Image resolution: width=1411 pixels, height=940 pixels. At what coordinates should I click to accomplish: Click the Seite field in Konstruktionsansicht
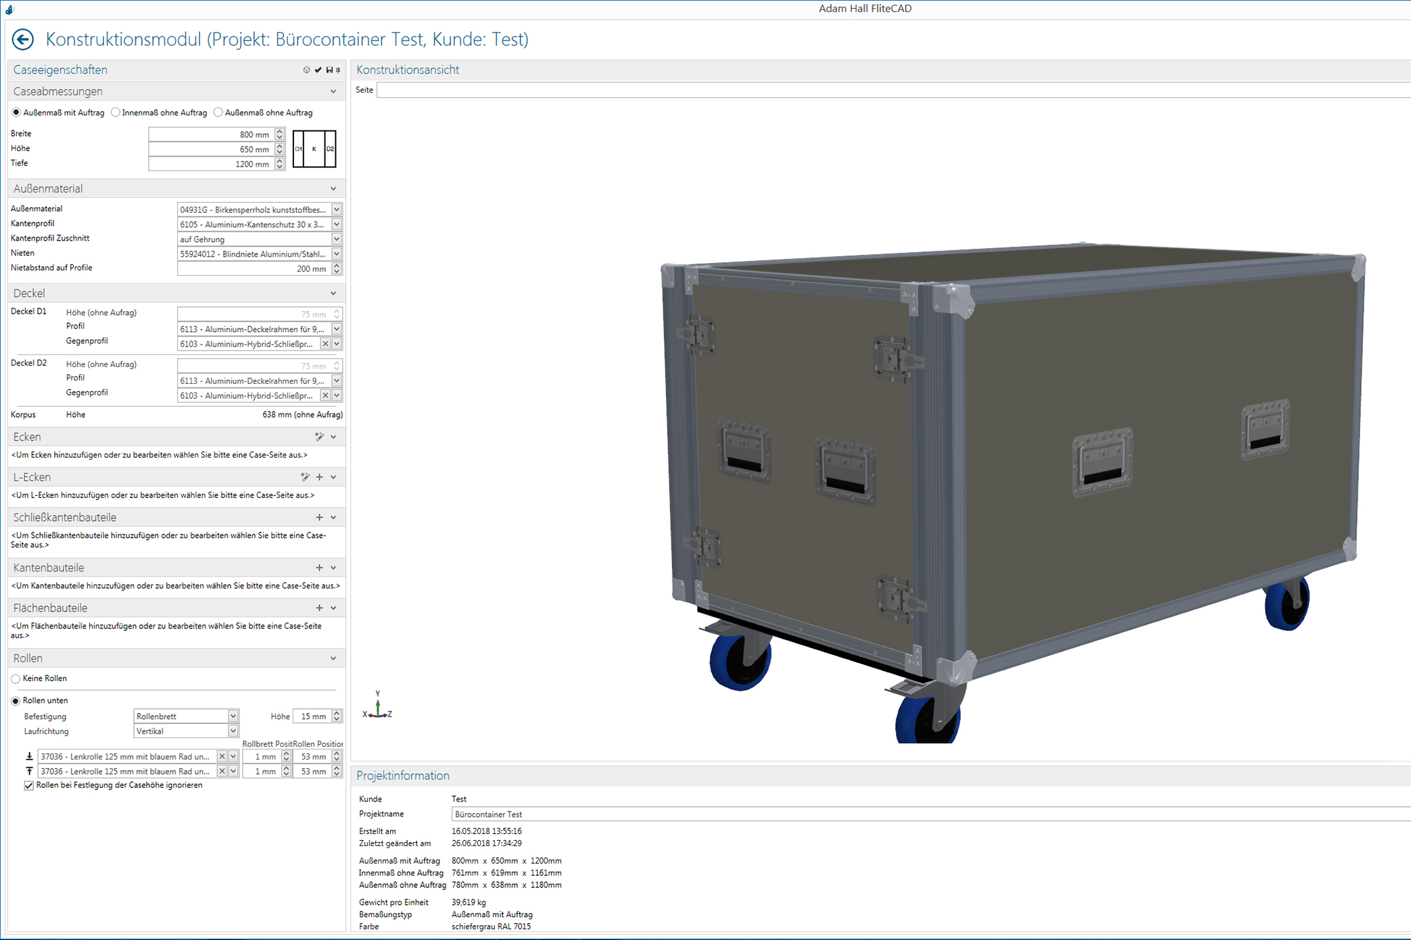tap(894, 90)
